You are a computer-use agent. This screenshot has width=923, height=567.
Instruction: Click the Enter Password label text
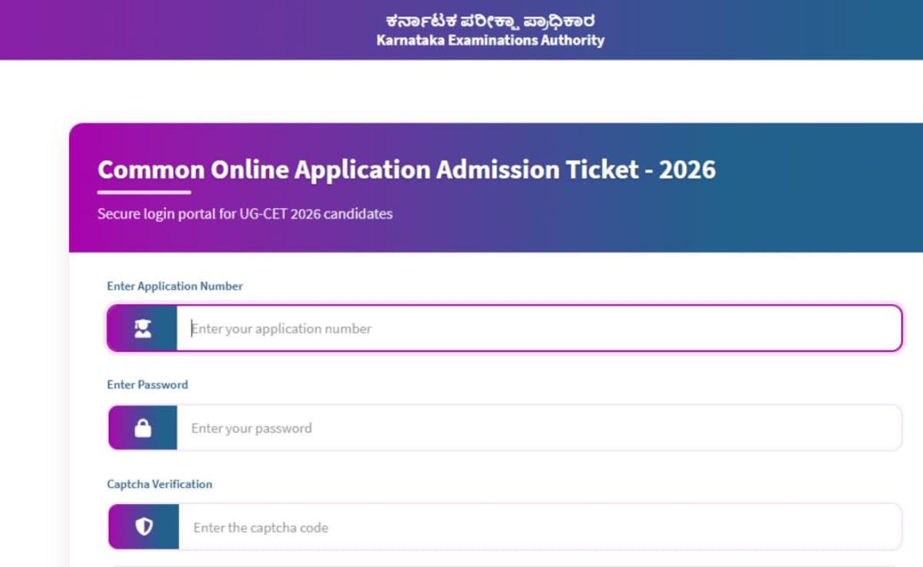click(148, 384)
